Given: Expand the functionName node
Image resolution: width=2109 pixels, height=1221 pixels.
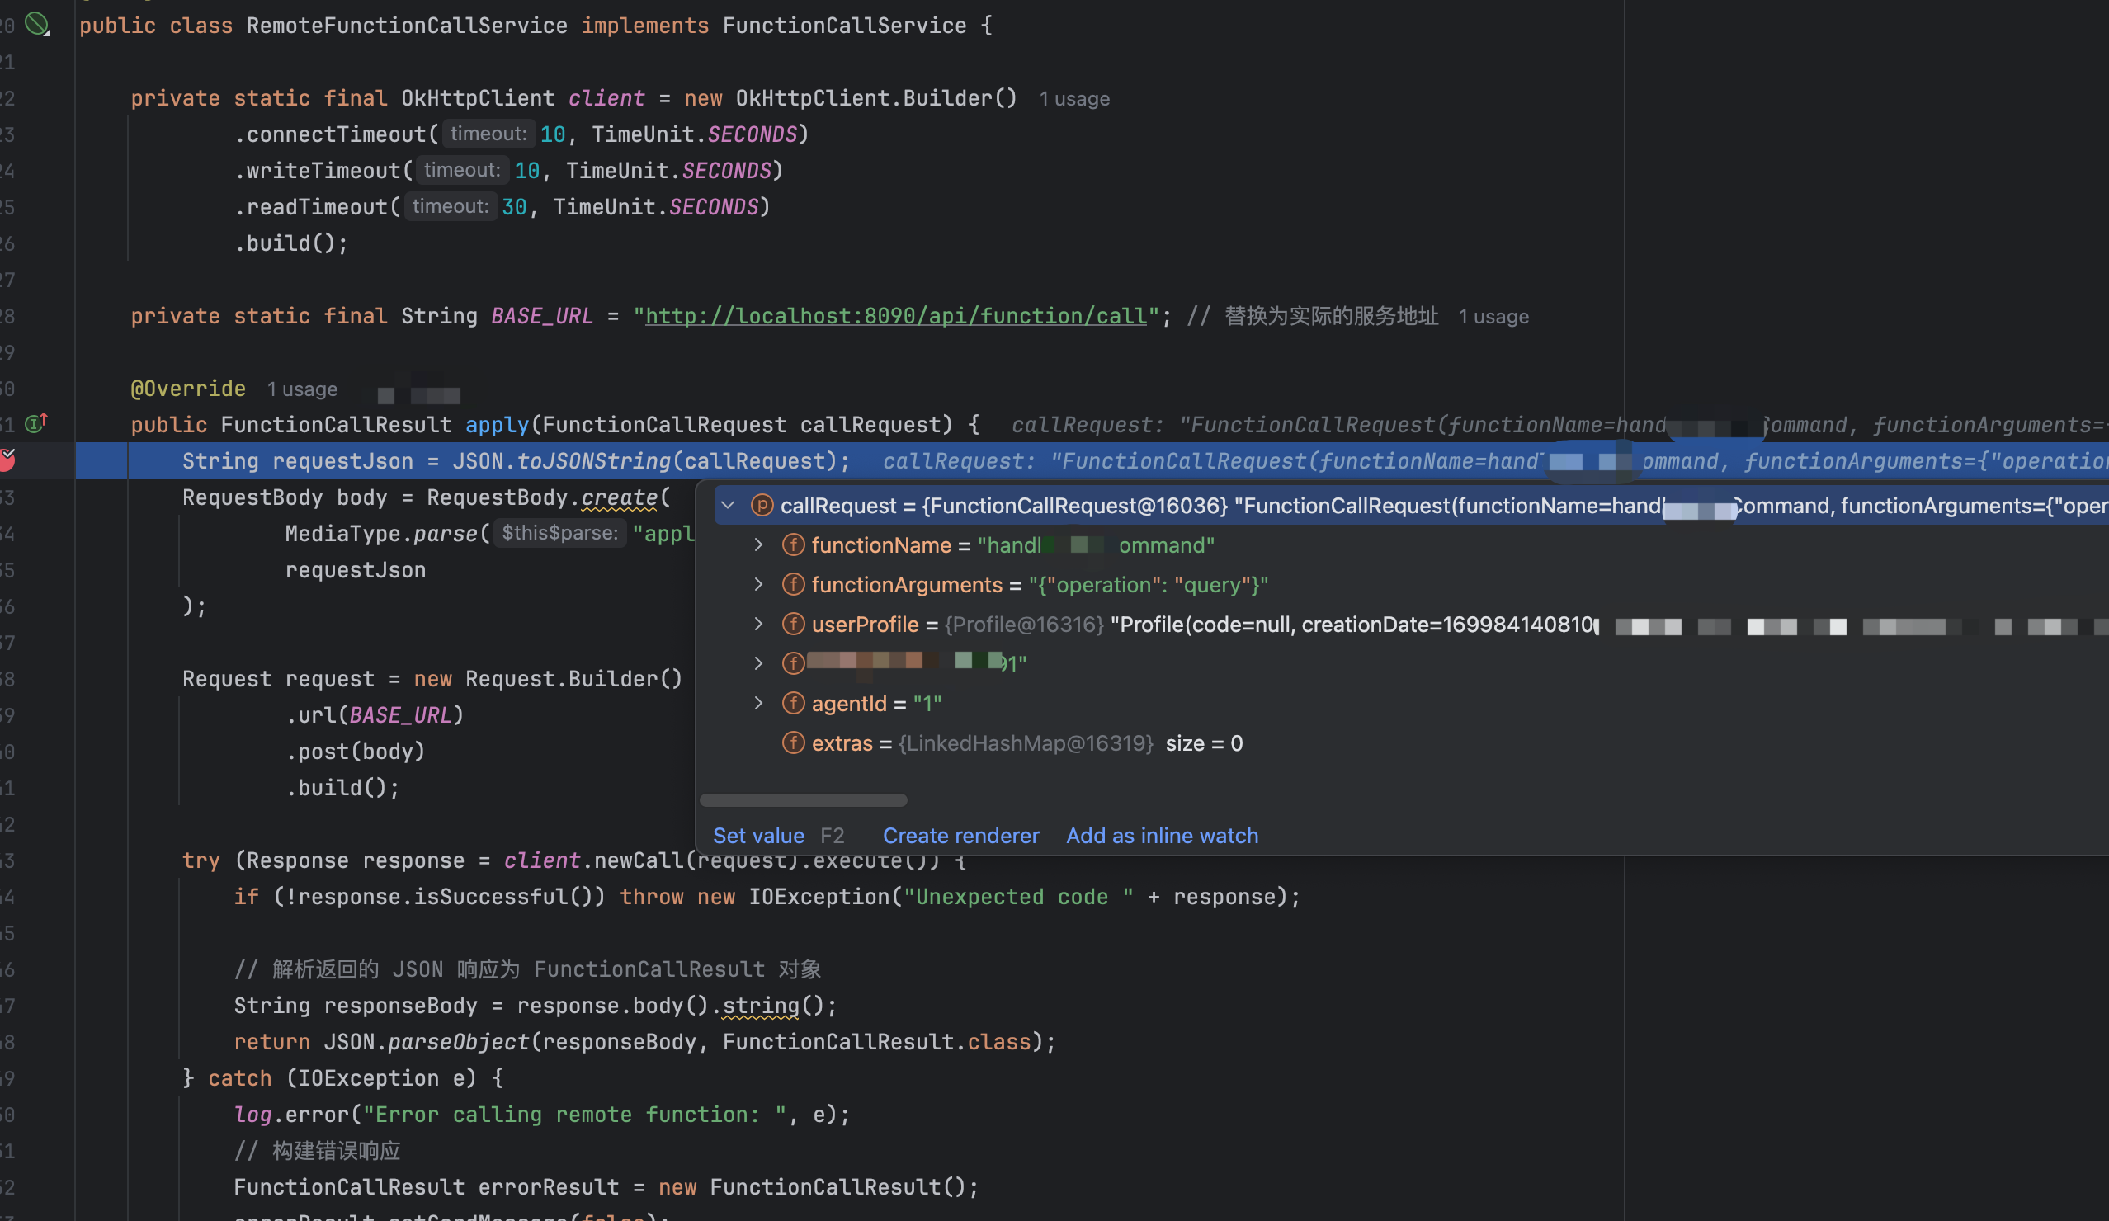Looking at the screenshot, I should tap(758, 544).
